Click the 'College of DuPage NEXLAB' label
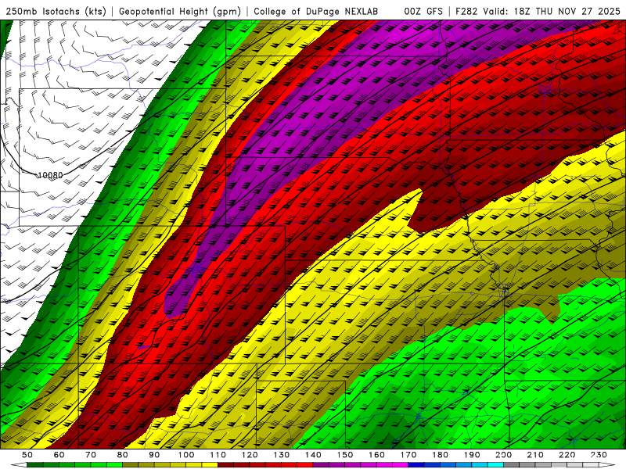This screenshot has width=626, height=469. 316,11
